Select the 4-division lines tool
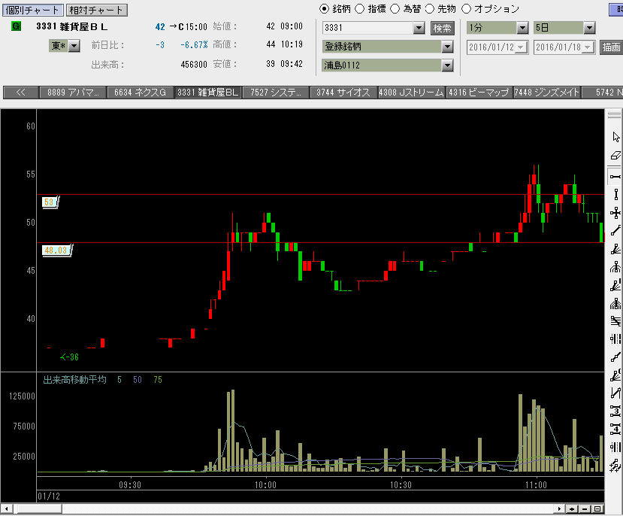The image size is (623, 516). 615,429
